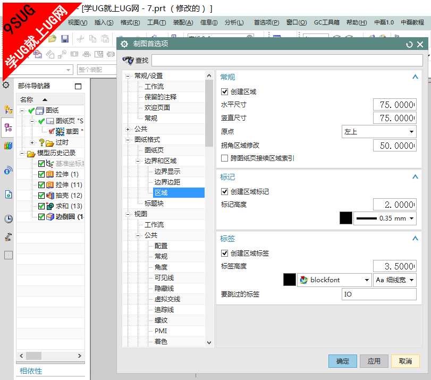This screenshot has width=431, height=380.
Task: Open the History clock sidebar icon
Action: tap(9, 219)
